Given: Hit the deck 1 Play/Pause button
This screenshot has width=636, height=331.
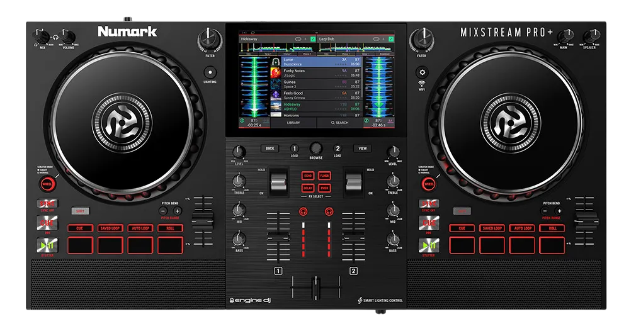Looking at the screenshot, I should tap(47, 245).
